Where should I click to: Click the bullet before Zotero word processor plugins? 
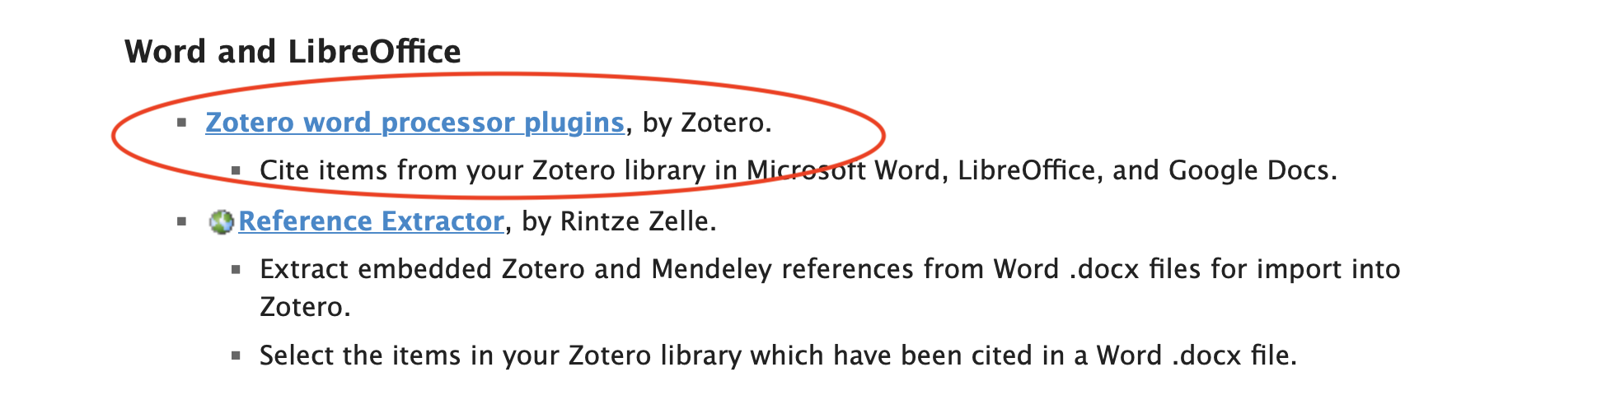[x=182, y=123]
